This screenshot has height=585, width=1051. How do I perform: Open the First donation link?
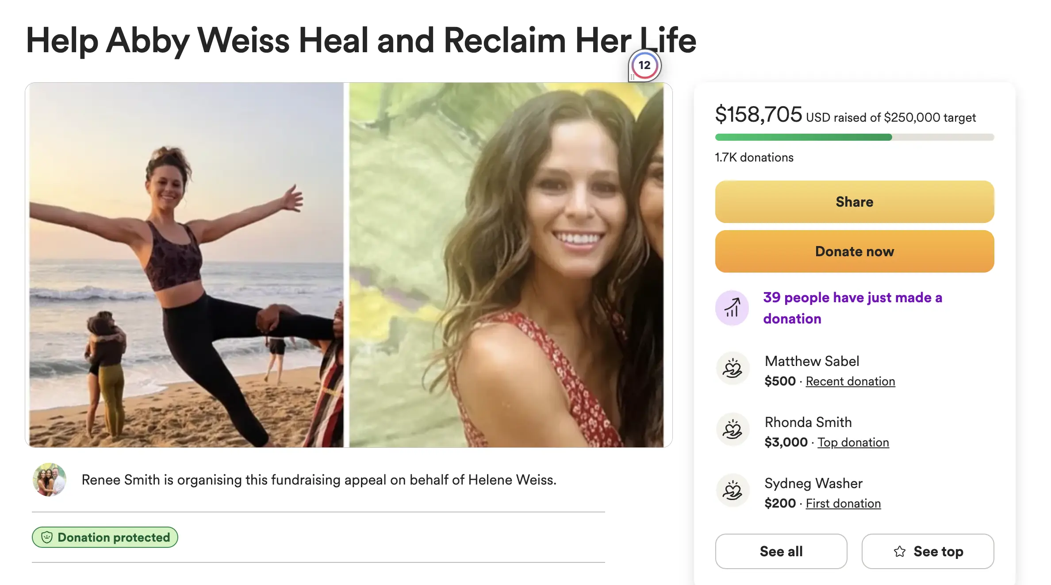(843, 504)
